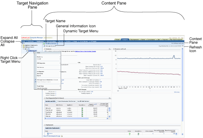
Task: Open the My Oracle Support tab
Action: (176, 40)
